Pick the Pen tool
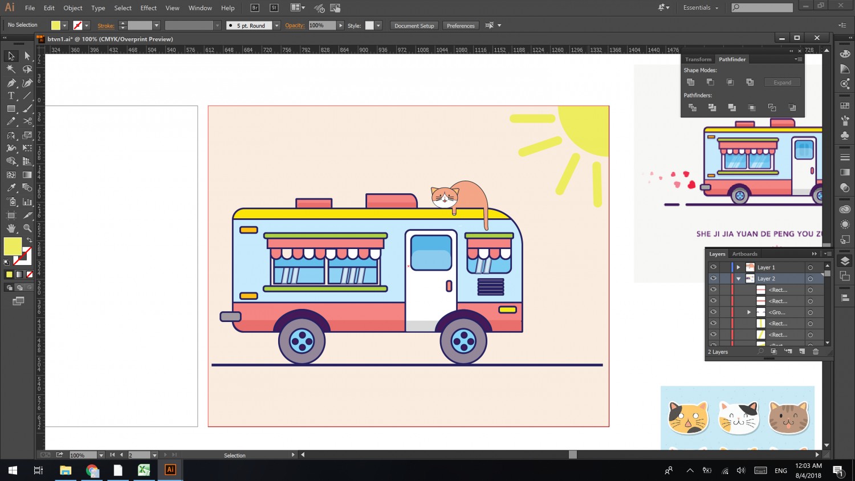This screenshot has height=481, width=855. (11, 83)
